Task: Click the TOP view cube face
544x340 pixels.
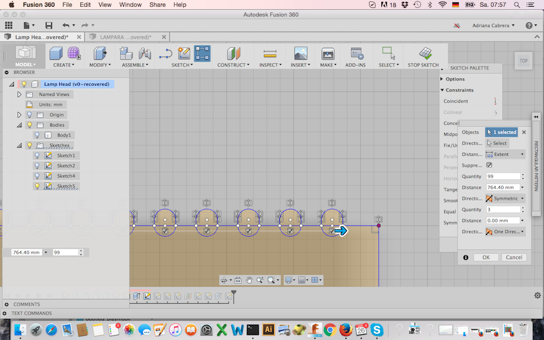Action: tap(523, 61)
